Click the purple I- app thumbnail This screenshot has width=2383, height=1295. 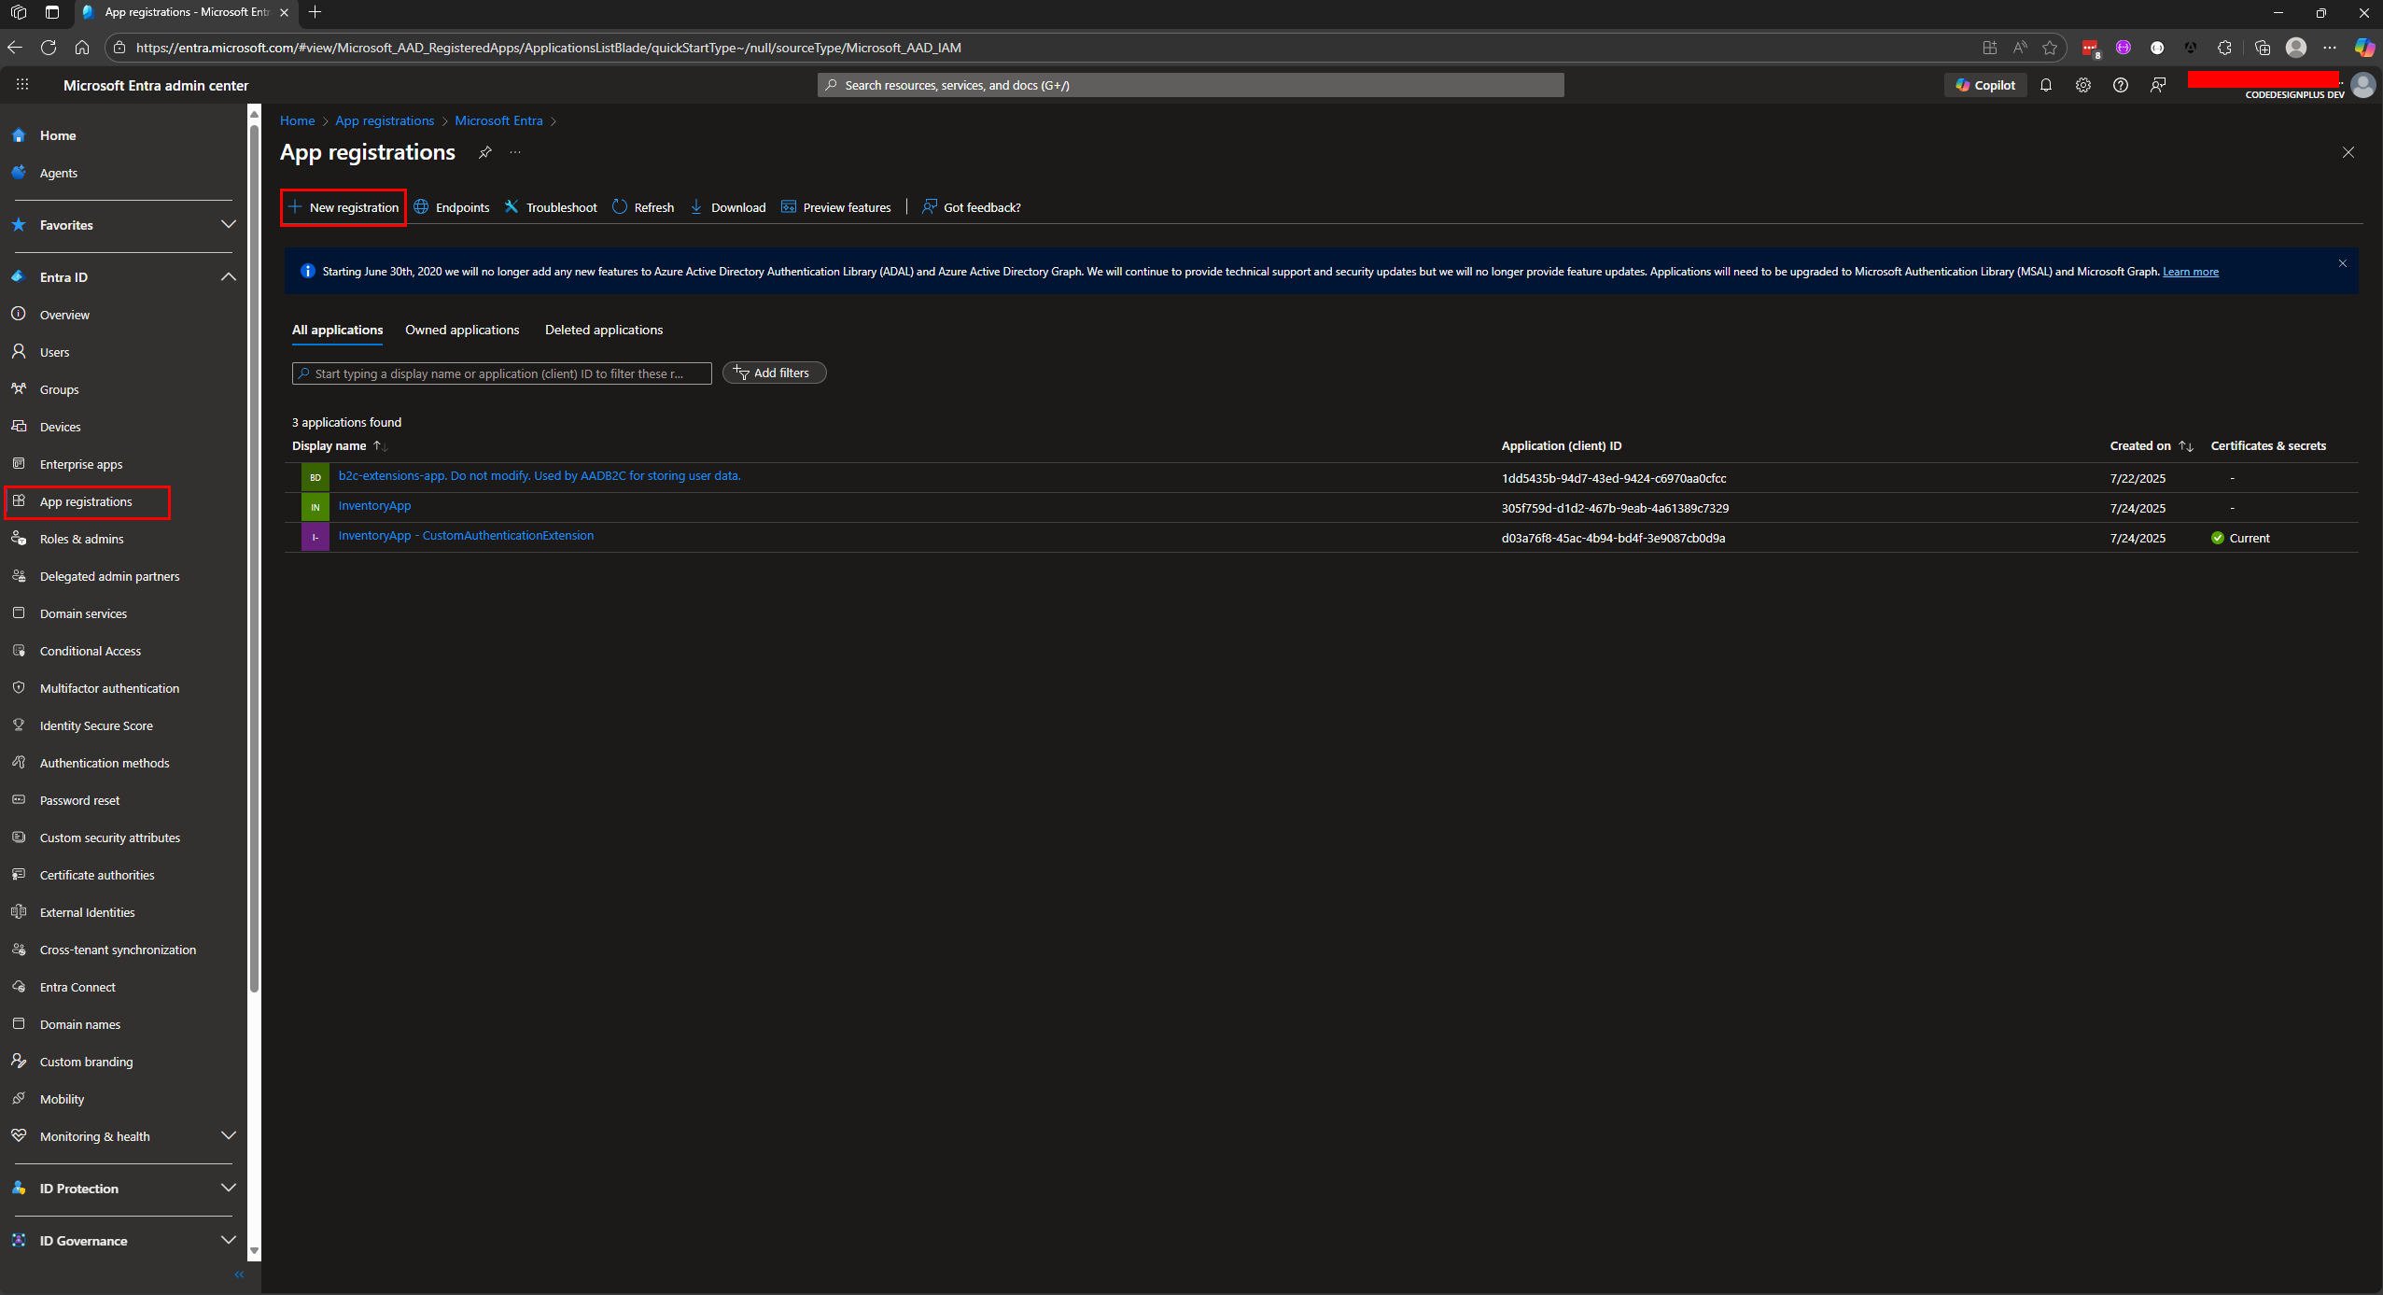tap(315, 537)
